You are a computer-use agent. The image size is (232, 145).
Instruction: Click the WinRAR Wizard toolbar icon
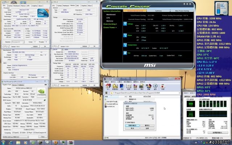coord(149,87)
